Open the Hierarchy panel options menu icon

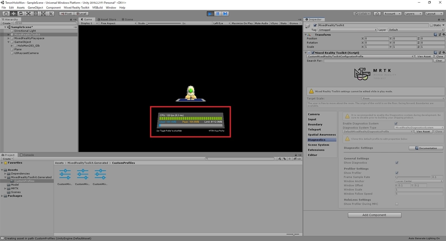point(75,19)
